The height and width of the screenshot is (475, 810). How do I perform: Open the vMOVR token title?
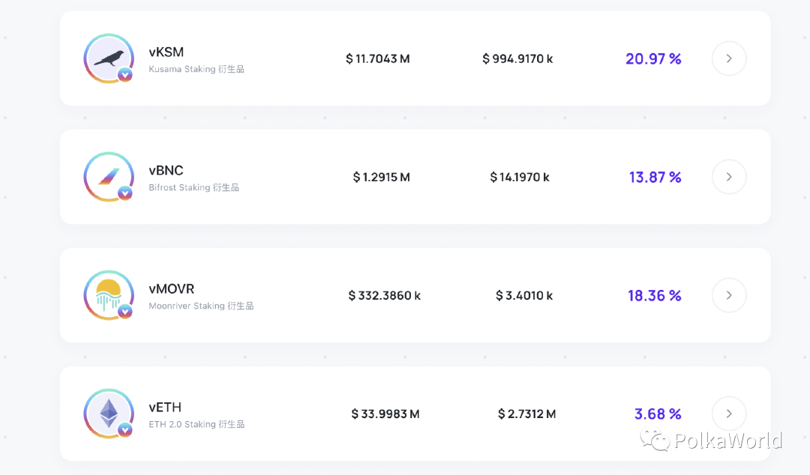(x=171, y=289)
